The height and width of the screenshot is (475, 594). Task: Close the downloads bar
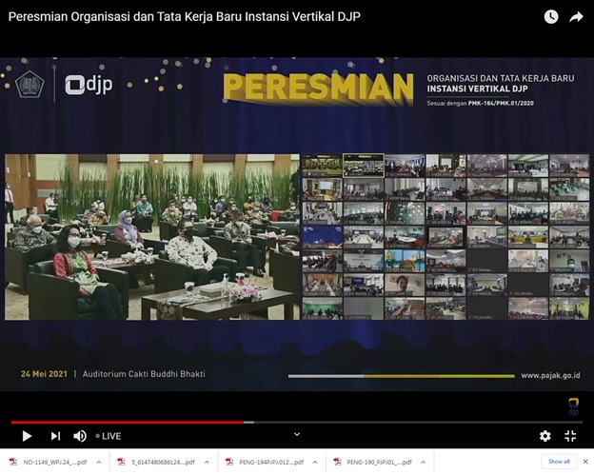pyautogui.click(x=584, y=462)
